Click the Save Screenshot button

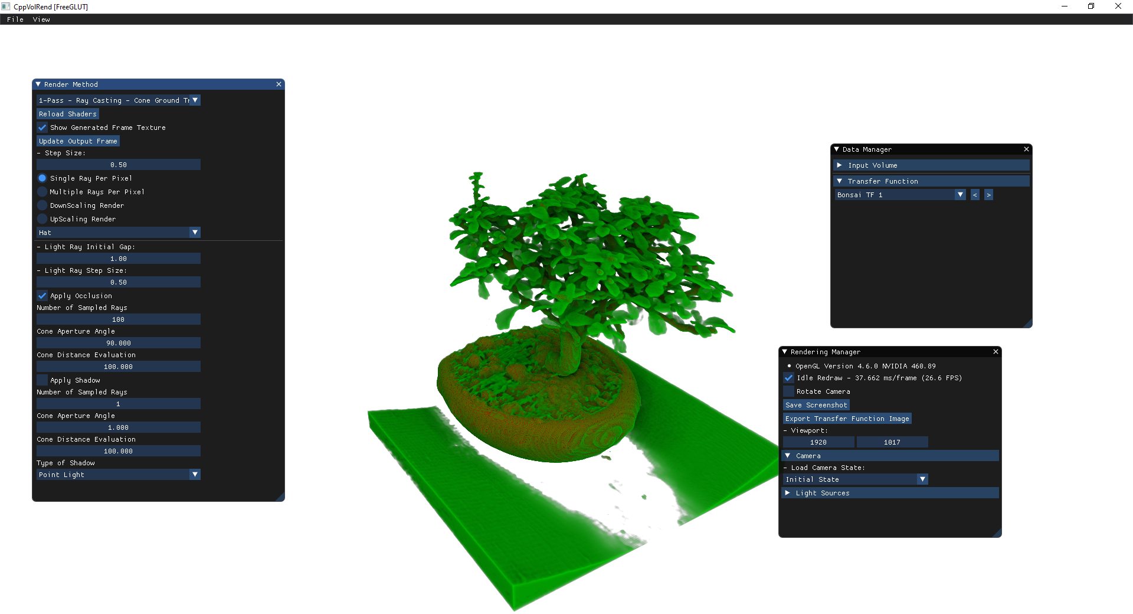[816, 404]
